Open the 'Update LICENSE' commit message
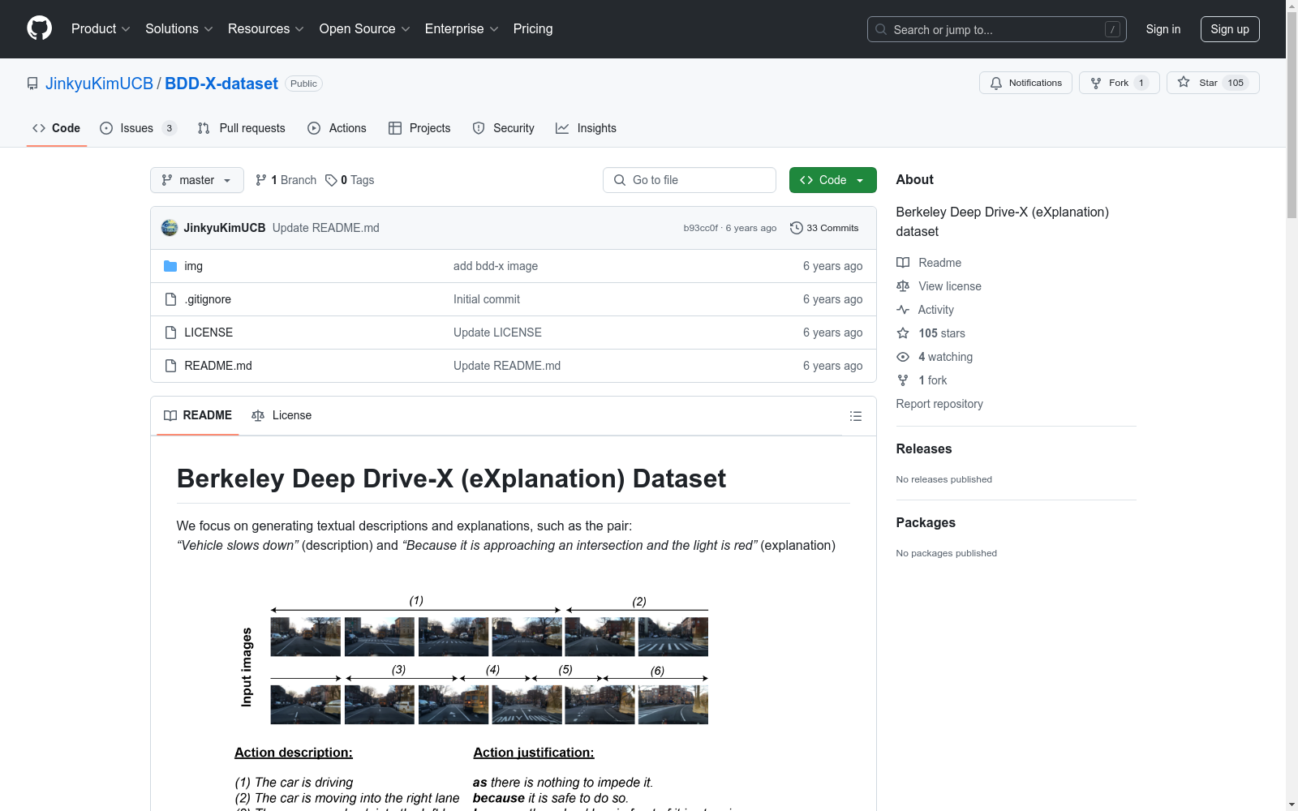 pos(497,333)
